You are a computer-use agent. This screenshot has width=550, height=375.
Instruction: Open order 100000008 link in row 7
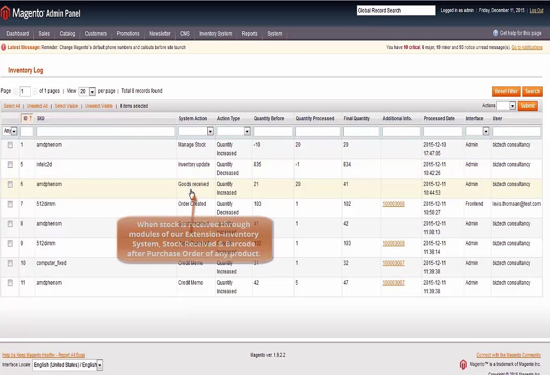tap(393, 204)
